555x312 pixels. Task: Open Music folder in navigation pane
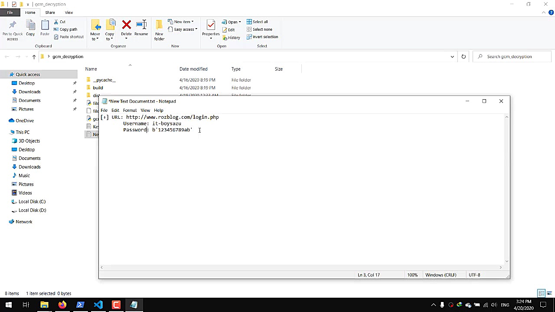(x=24, y=175)
